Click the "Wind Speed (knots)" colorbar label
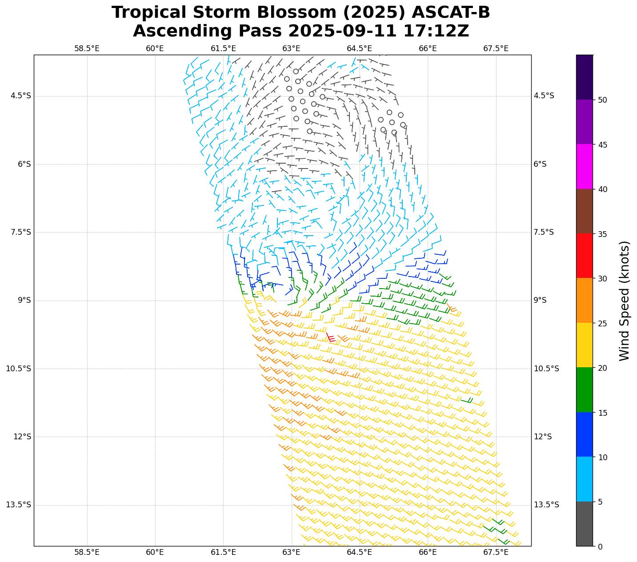The height and width of the screenshot is (562, 637). coord(624,301)
